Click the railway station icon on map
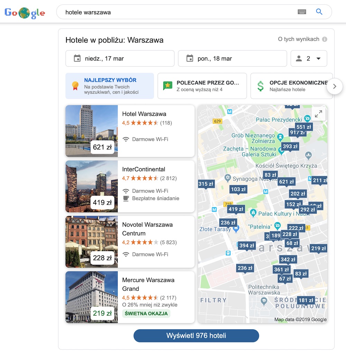Screen dimensions: 346x358 click(x=228, y=253)
